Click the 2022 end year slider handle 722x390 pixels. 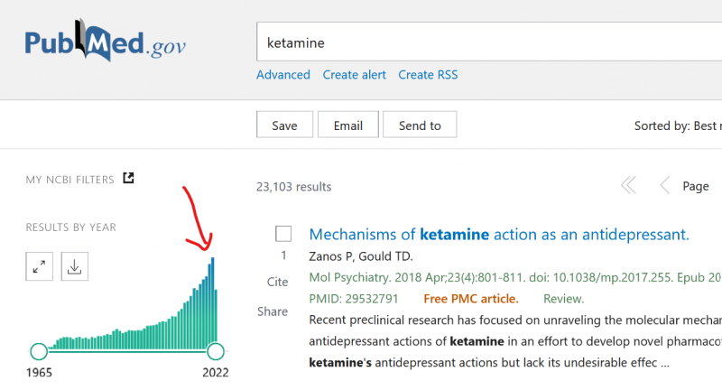coord(216,351)
